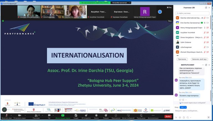This screenshot has height=121, width=213.
Task: Open Доски сообщений whiteboards icon
Action: [x=128, y=116]
